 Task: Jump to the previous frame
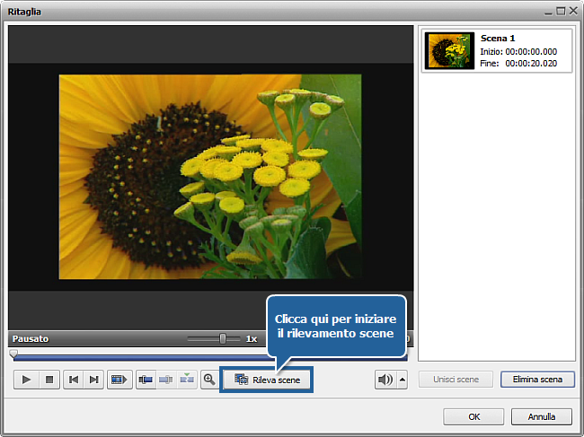74,380
